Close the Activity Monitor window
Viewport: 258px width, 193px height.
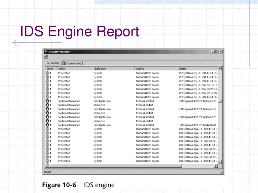pos(221,52)
